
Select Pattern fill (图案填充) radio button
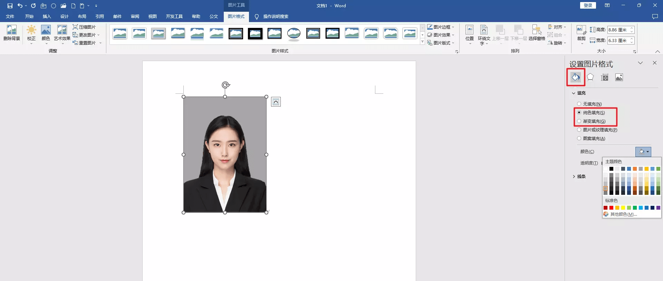(x=579, y=138)
